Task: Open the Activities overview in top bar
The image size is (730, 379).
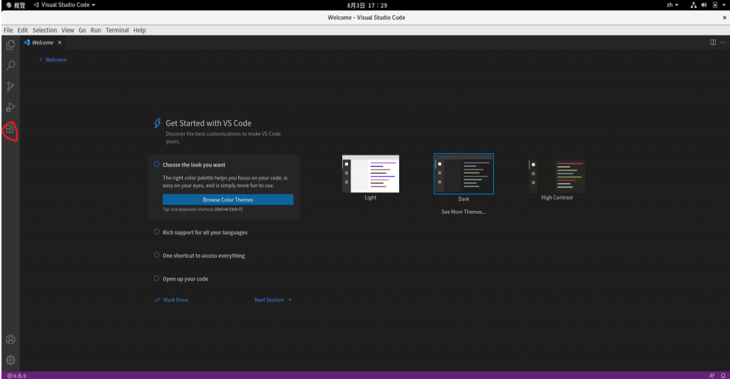Action: tap(16, 5)
